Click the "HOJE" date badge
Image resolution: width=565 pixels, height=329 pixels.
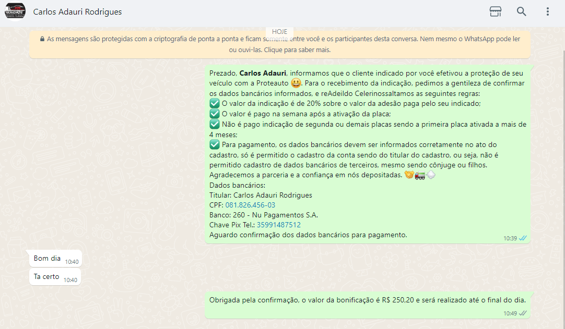coord(279,32)
